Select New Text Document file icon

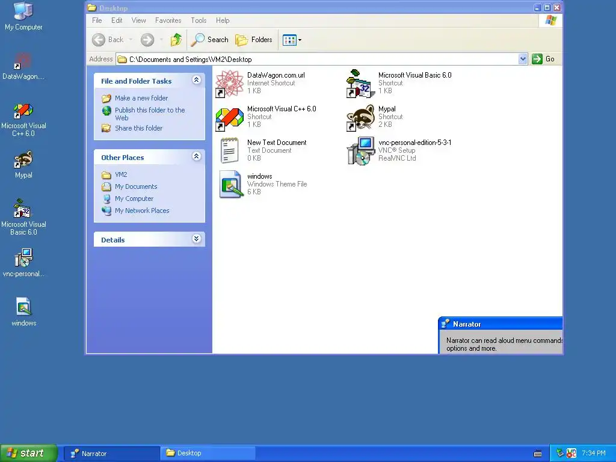click(230, 150)
